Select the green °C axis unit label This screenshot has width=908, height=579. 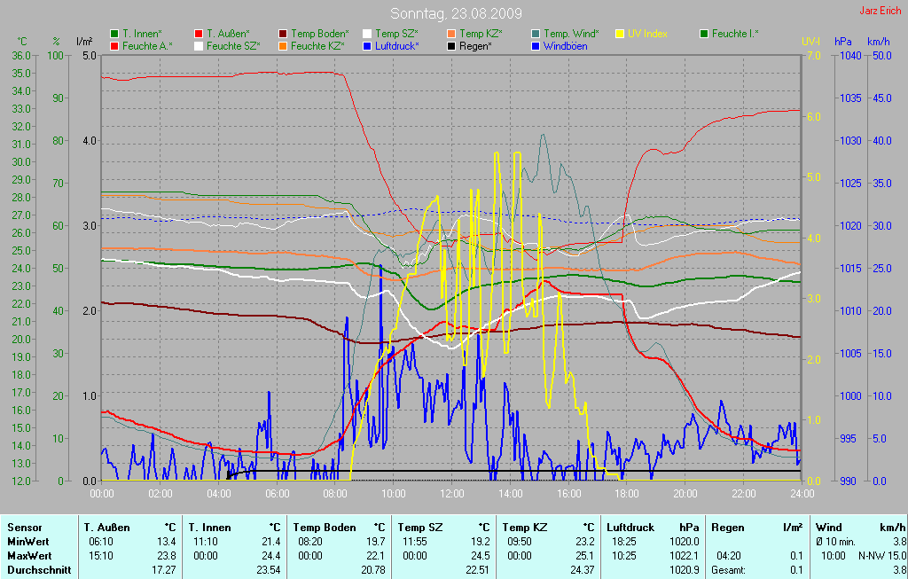coord(22,42)
